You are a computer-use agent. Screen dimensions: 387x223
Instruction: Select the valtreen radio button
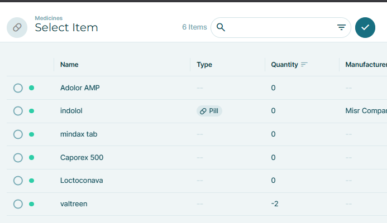click(x=18, y=204)
